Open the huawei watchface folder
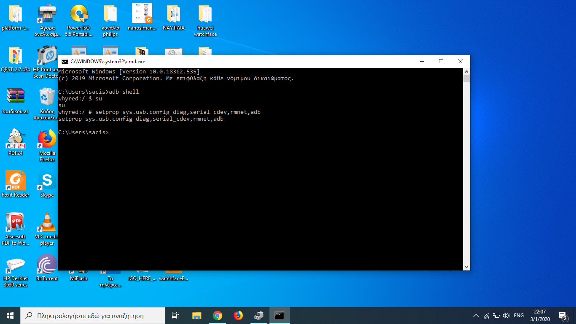 (205, 15)
